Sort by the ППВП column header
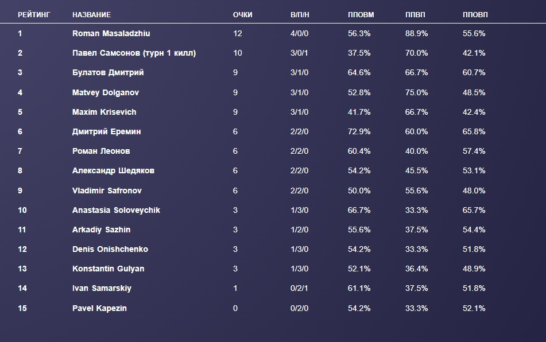 tap(416, 14)
